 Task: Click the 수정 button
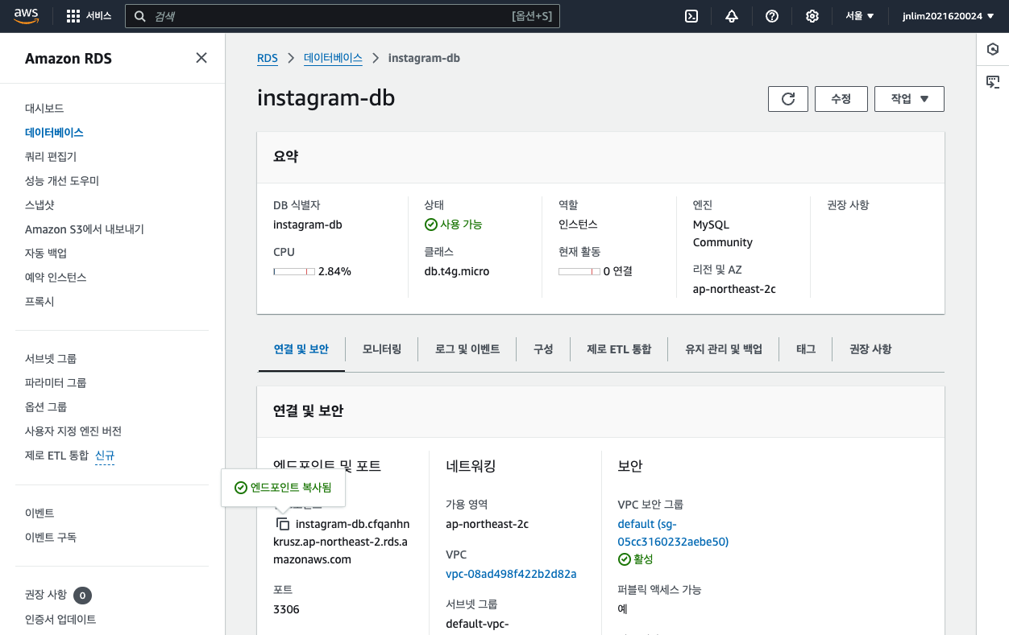coord(841,98)
